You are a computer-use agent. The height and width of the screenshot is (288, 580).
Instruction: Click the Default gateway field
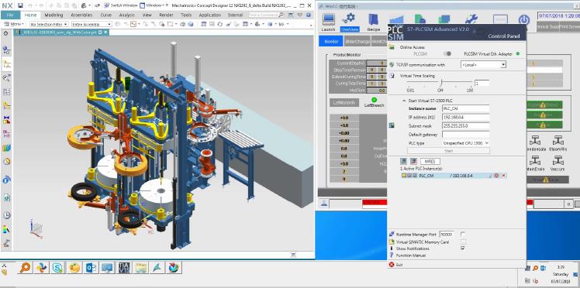pos(466,135)
